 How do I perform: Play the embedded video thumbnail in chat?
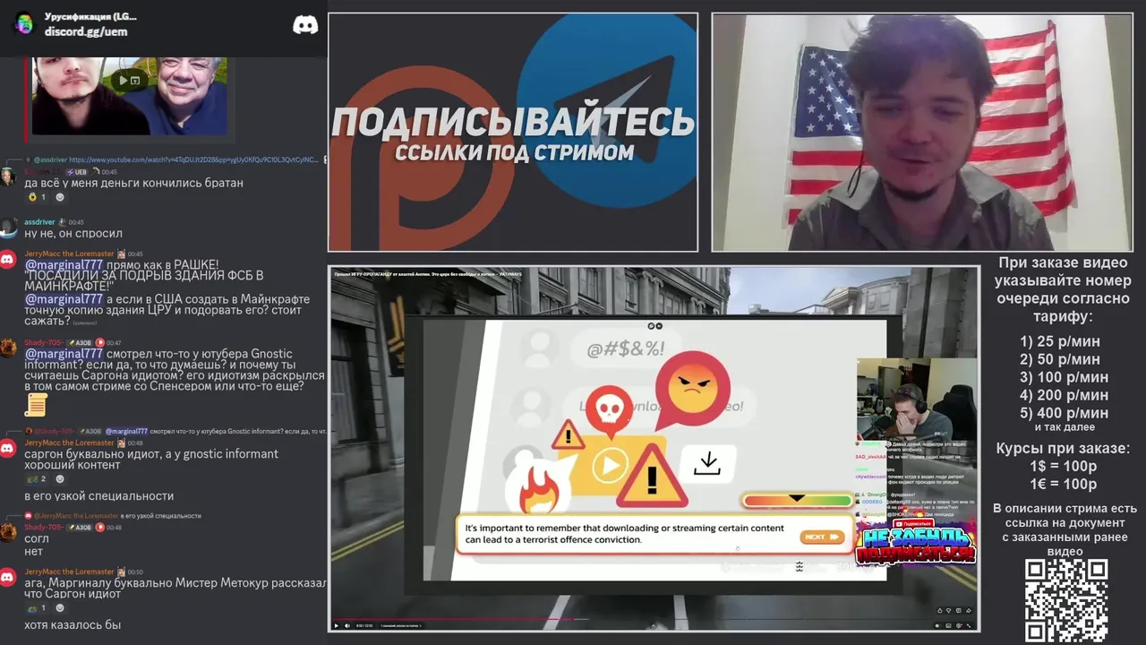click(130, 81)
